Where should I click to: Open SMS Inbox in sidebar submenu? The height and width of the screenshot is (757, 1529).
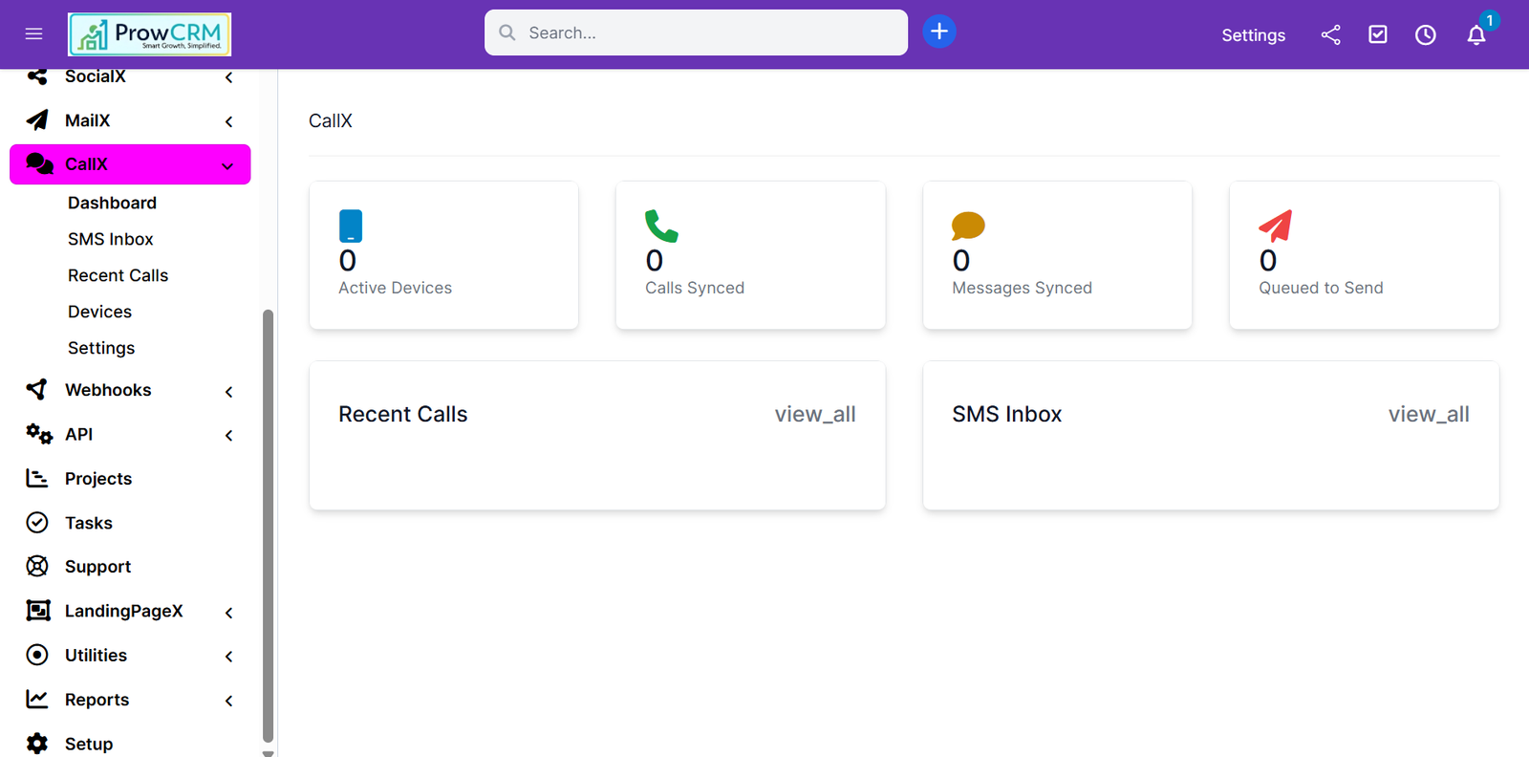(x=111, y=239)
